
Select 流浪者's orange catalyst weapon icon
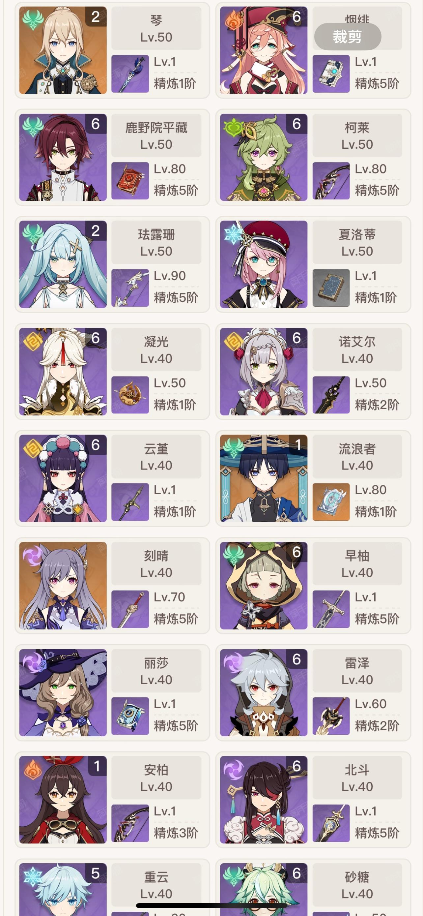(x=331, y=502)
